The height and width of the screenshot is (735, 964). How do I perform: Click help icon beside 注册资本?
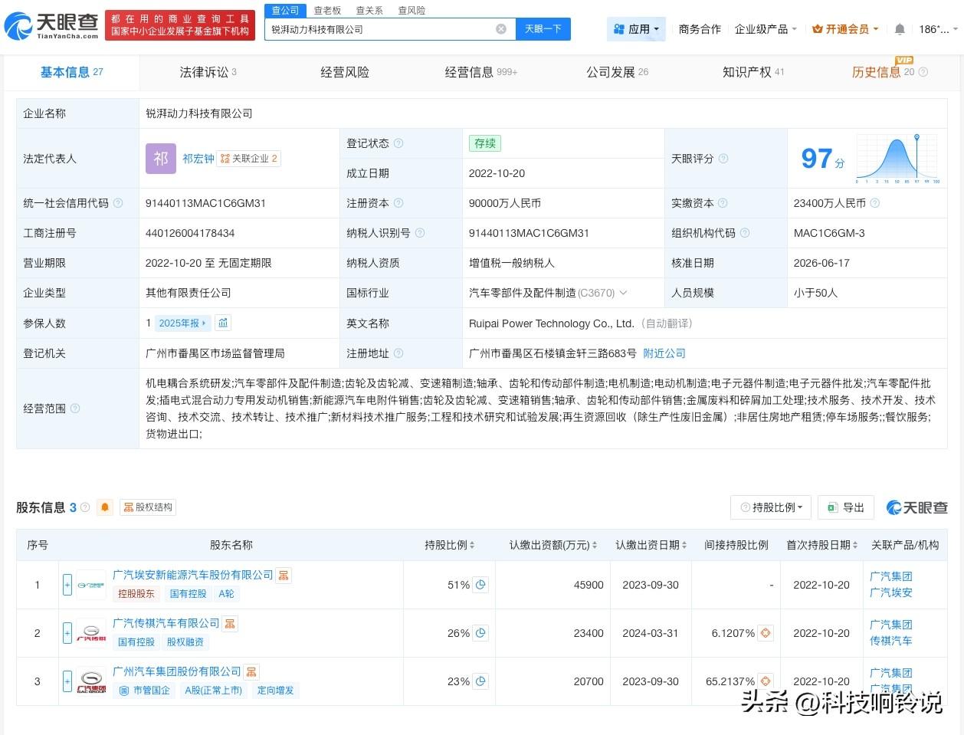coord(398,203)
